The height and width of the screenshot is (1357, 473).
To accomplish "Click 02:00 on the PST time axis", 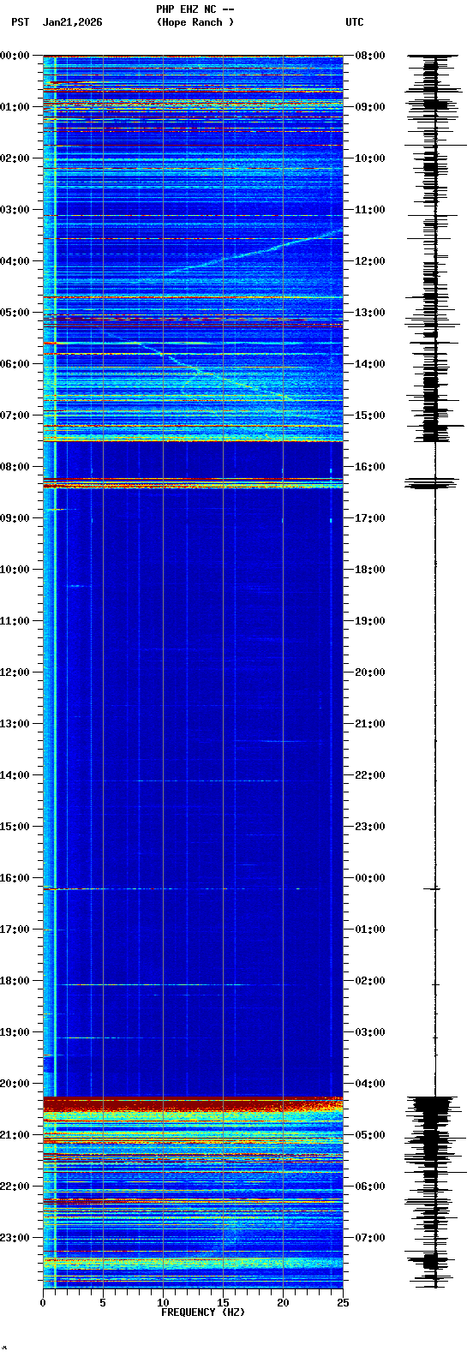I will (15, 158).
